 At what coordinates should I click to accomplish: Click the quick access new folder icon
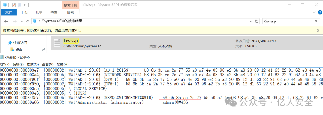(19, 5)
